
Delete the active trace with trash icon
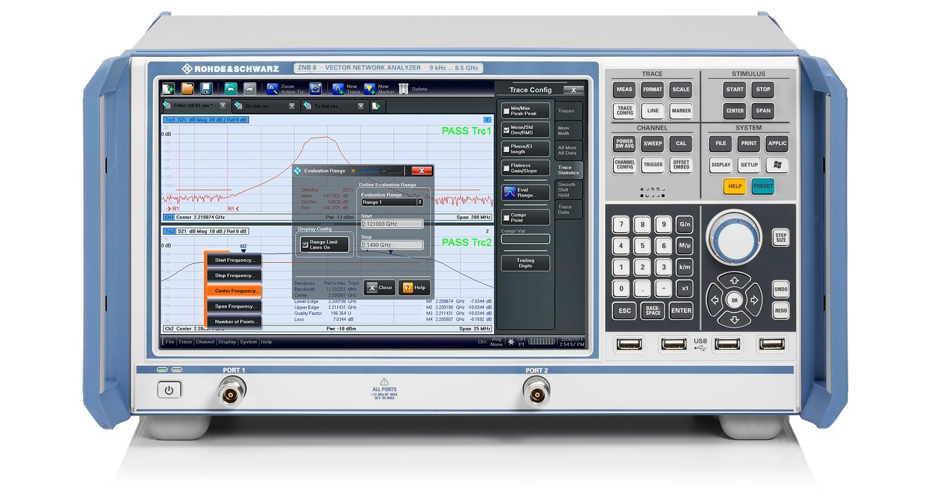tap(403, 89)
